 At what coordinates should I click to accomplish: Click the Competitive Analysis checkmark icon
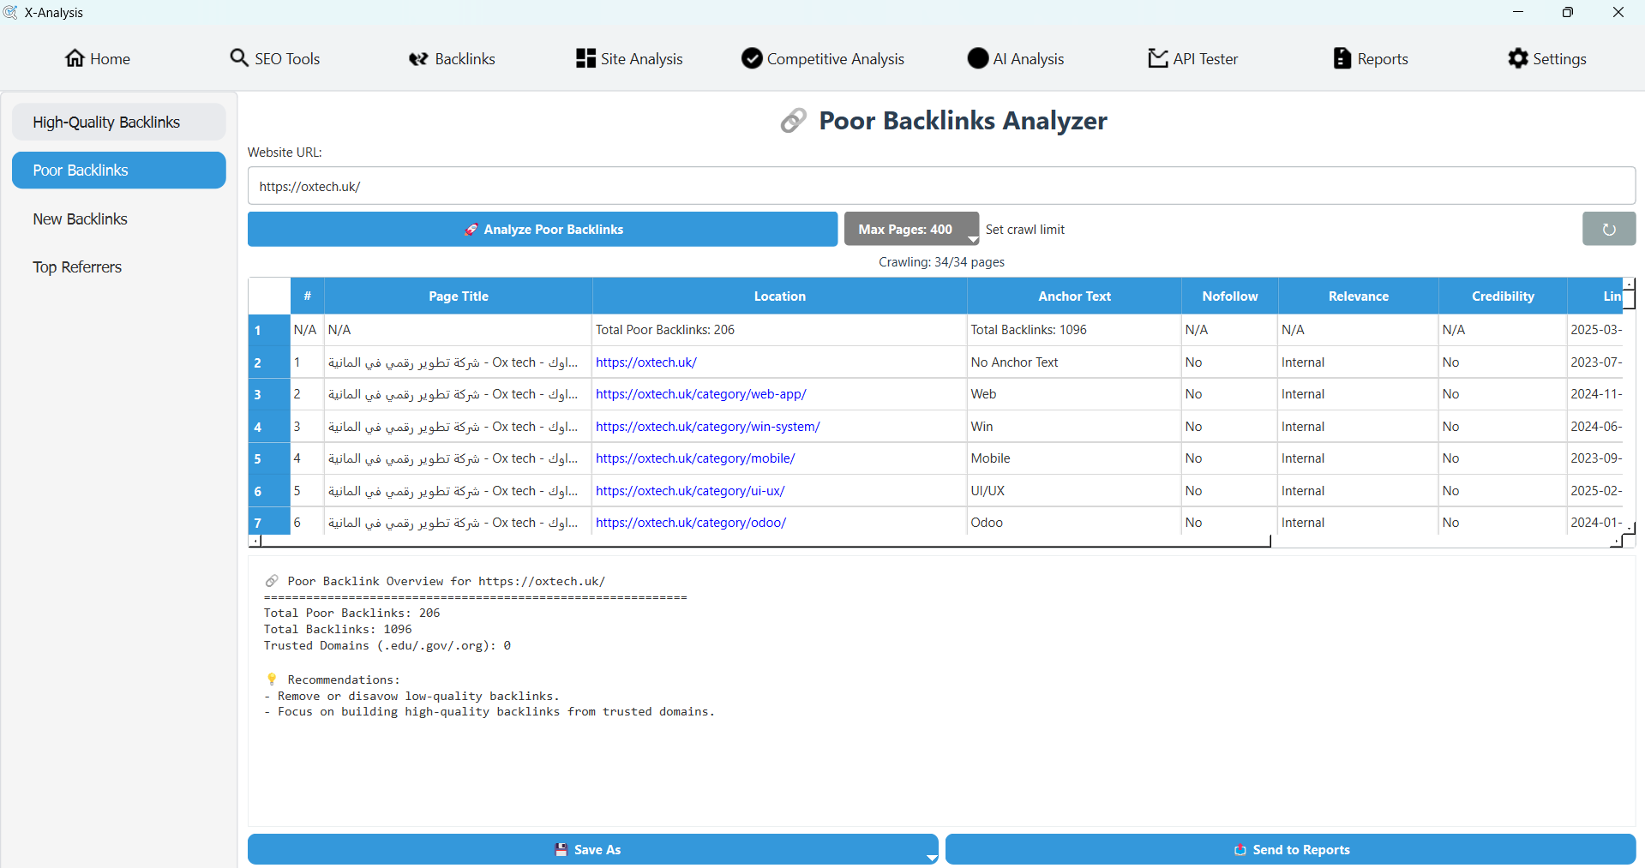pyautogui.click(x=752, y=58)
